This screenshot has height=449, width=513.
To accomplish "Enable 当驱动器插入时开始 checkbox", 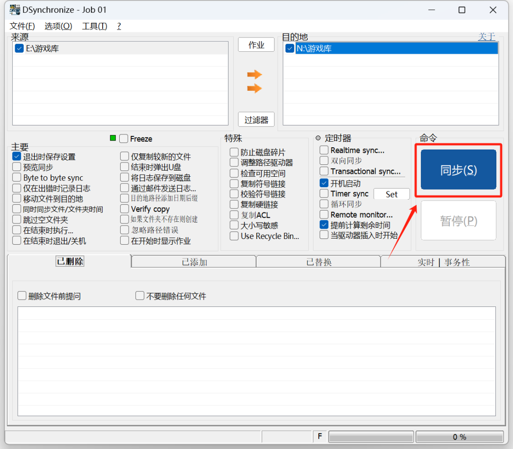I will pos(324,235).
